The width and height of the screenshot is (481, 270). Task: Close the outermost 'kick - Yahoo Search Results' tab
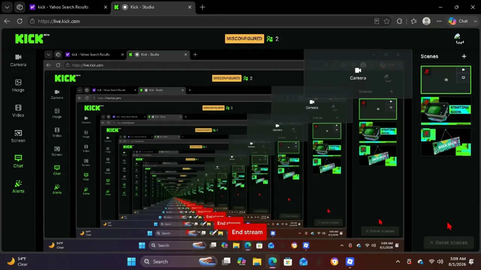pyautogui.click(x=105, y=7)
